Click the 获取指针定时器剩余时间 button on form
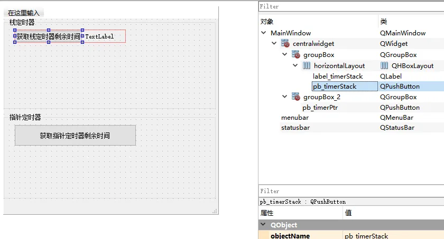 75,136
